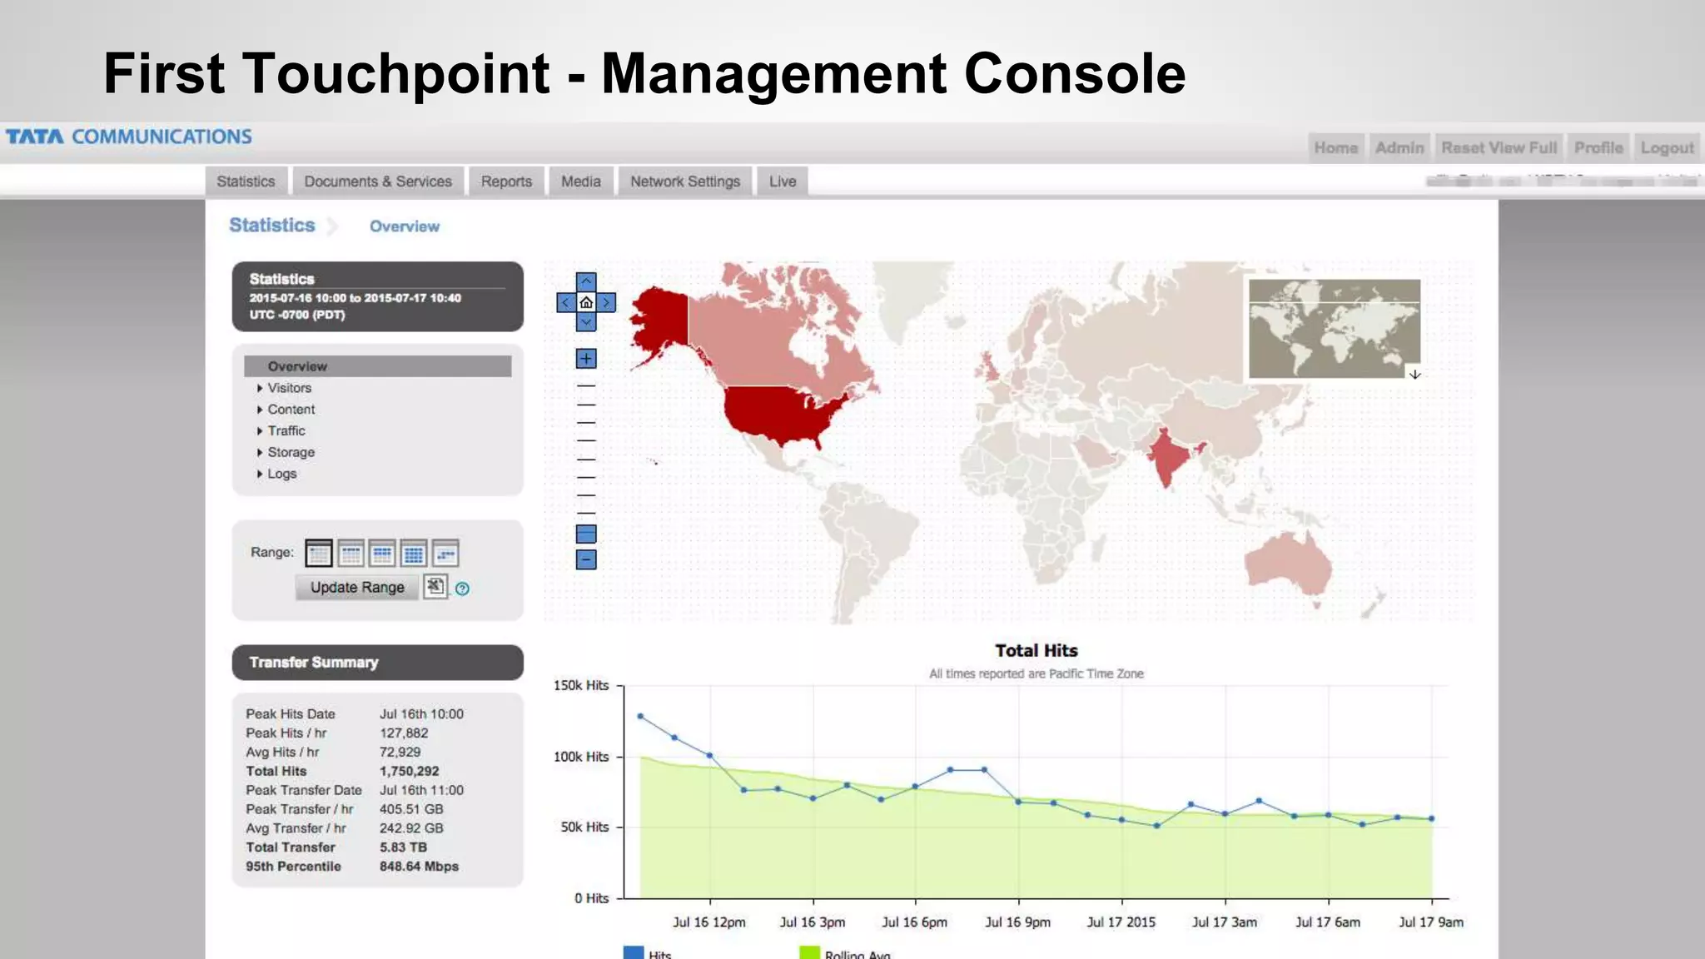This screenshot has height=959, width=1705.
Task: Open the Media tab
Action: (x=581, y=181)
